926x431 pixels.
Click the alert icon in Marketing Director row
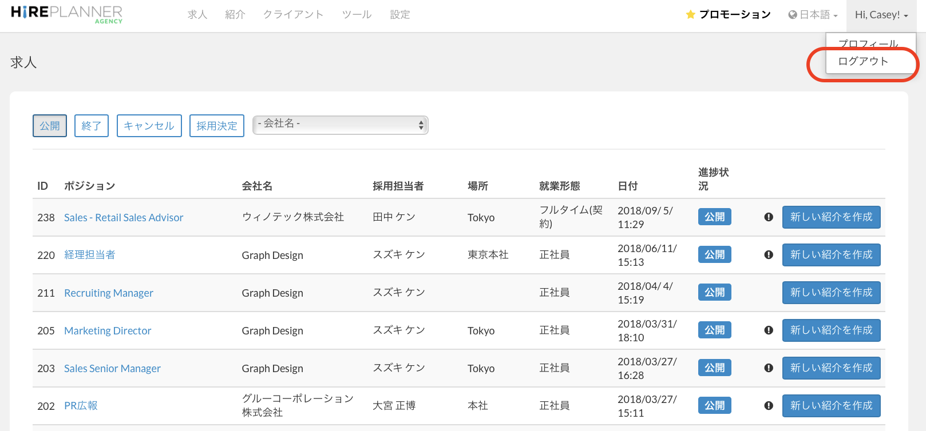[769, 330]
